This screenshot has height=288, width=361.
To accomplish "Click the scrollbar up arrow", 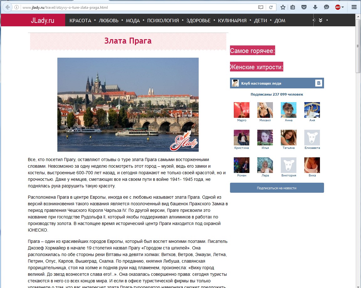I will tap(358, 17).
